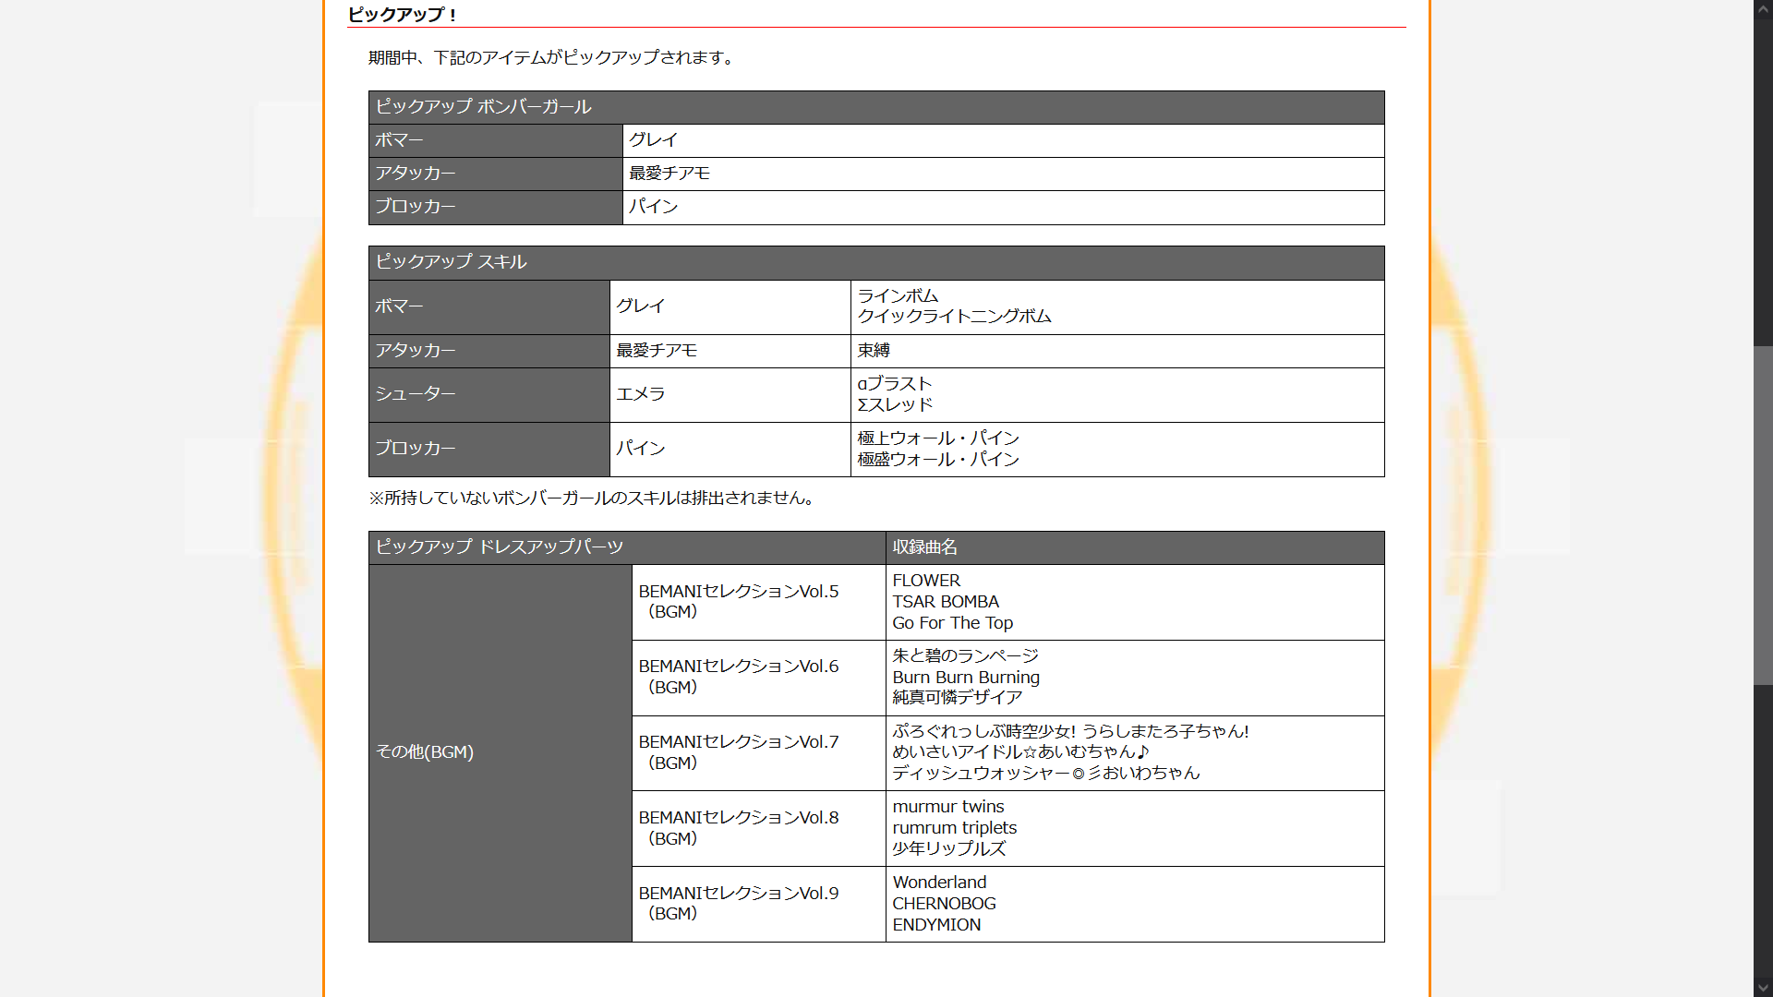Click the note about unowned ボンバーガール skills
The height and width of the screenshot is (997, 1773).
coord(594,498)
